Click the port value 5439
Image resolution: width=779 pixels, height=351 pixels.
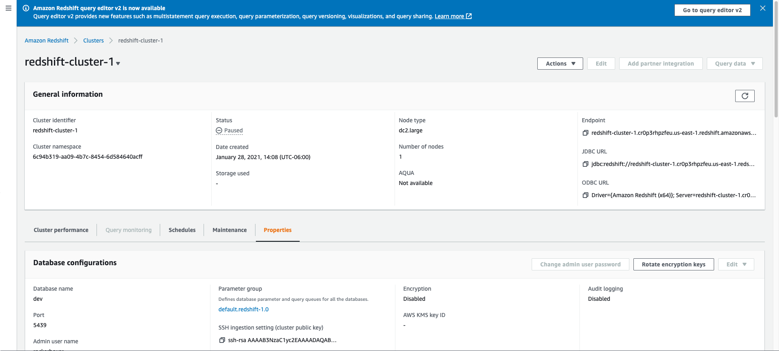coord(40,325)
